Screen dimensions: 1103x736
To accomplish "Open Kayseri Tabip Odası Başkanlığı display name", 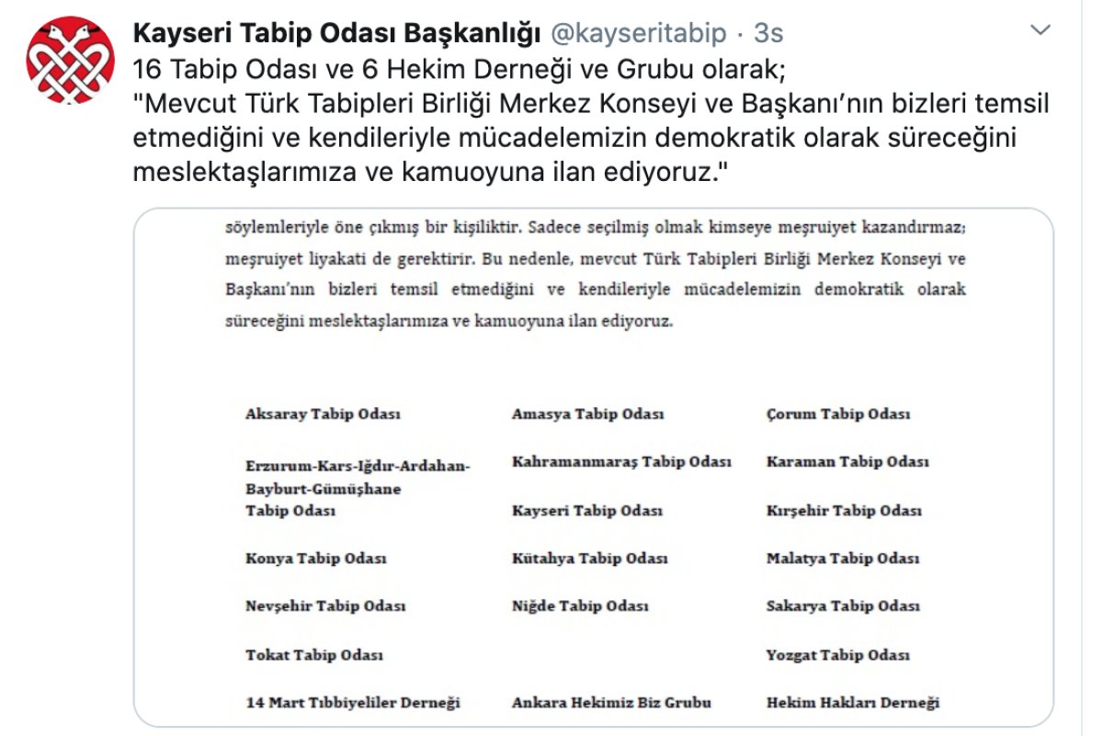I will (337, 34).
